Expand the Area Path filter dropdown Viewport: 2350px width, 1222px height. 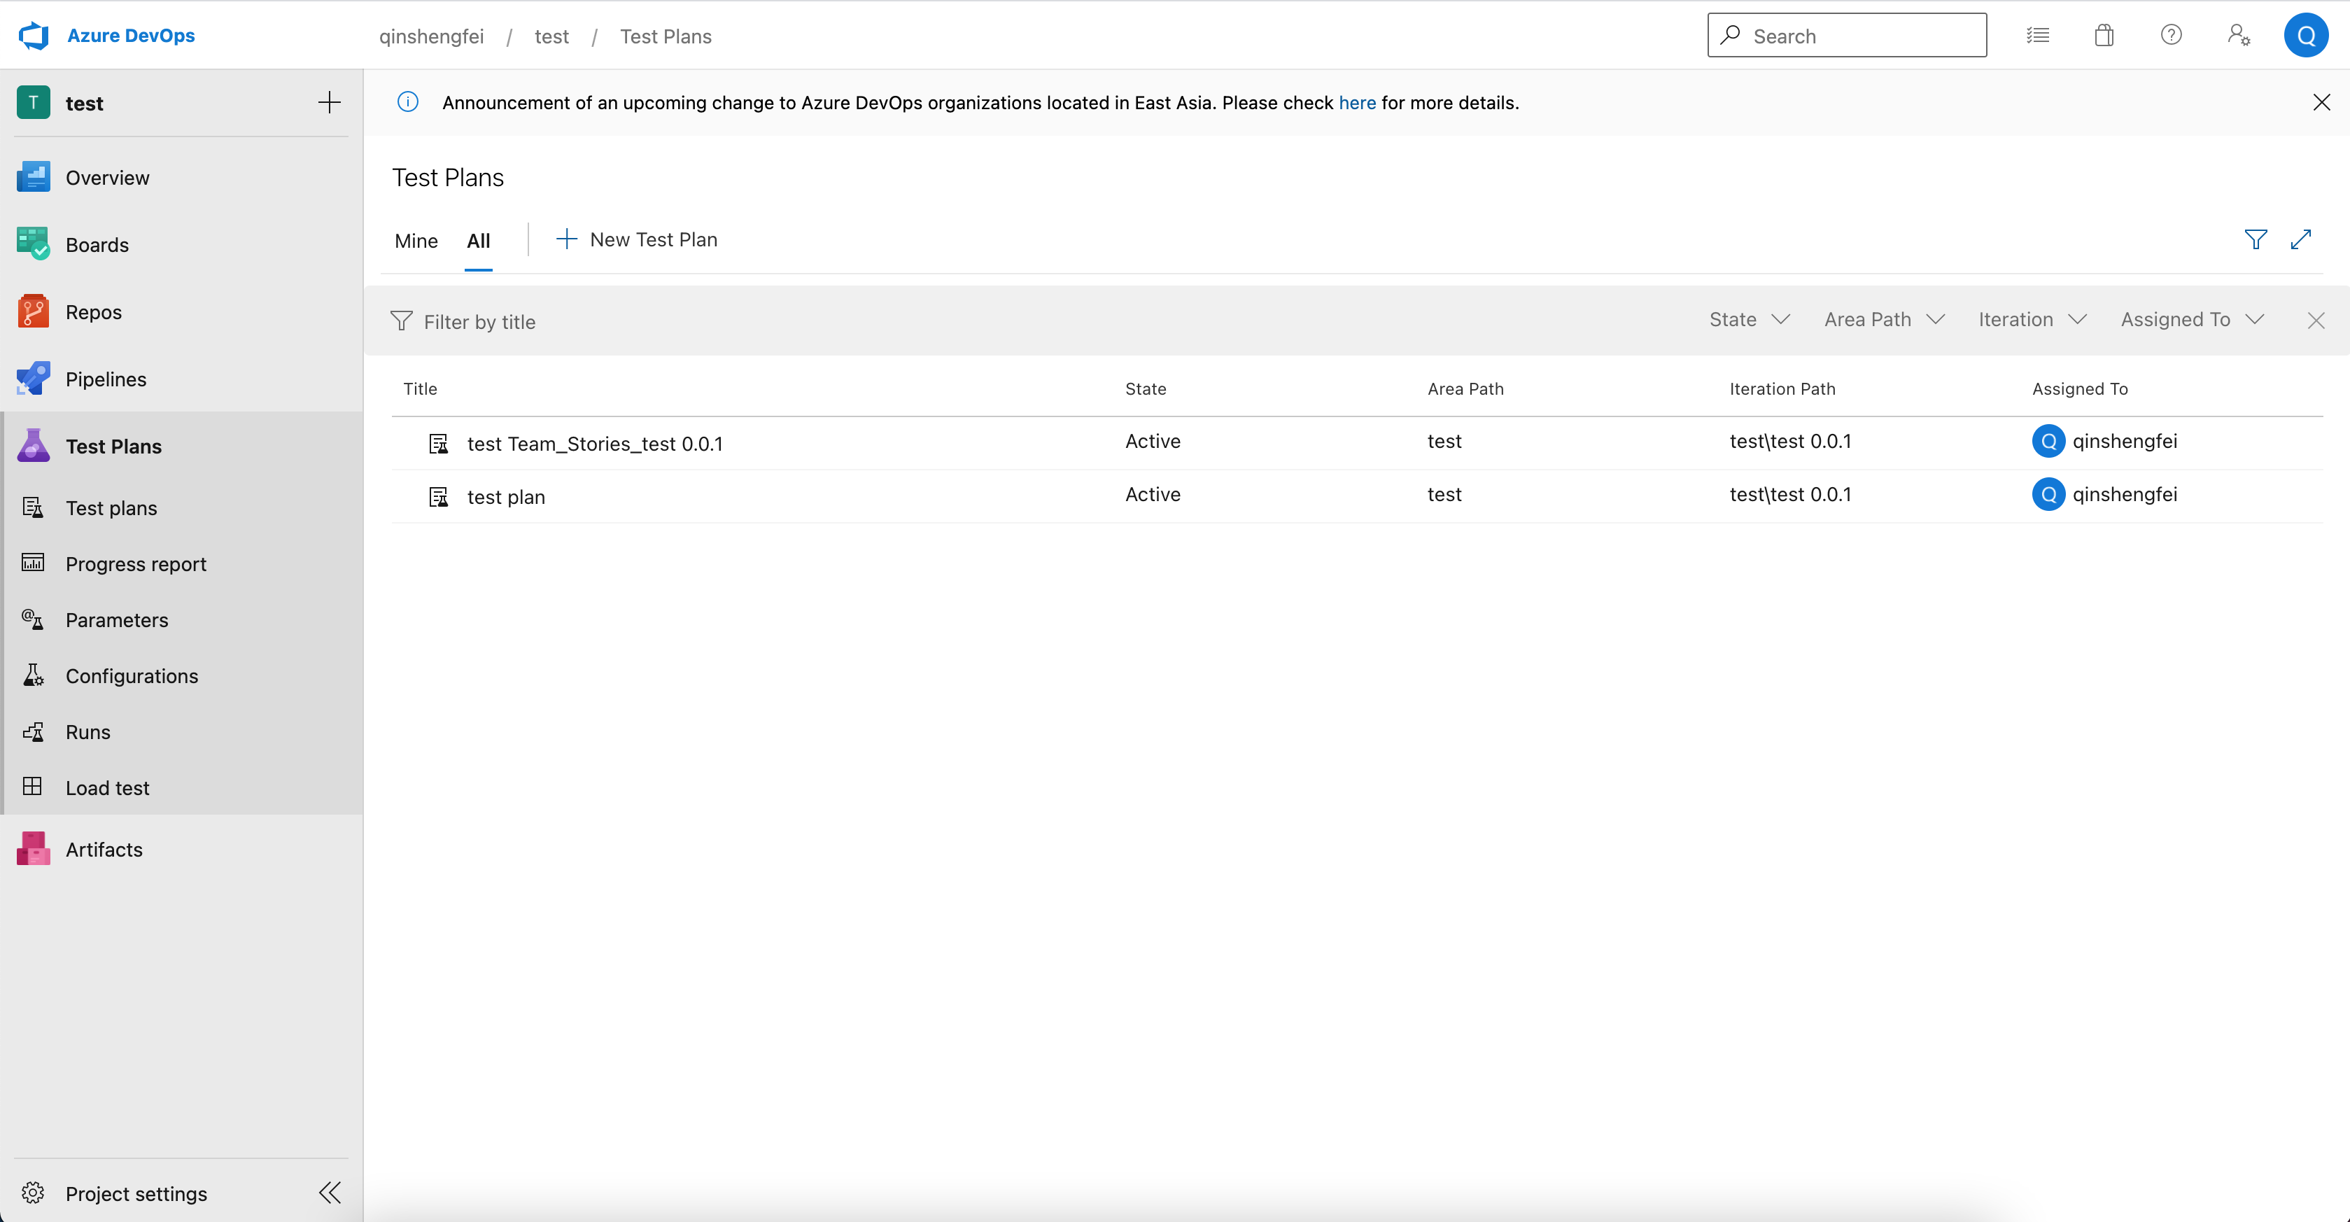[x=1884, y=319]
